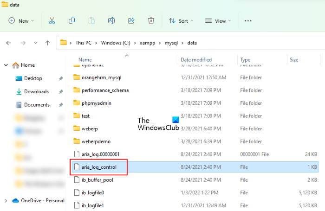Click ib_logfile0 file icon
The height and width of the screenshot is (211, 325).
coord(77,192)
